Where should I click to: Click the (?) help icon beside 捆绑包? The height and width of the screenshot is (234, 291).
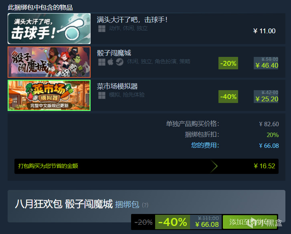click(x=145, y=205)
